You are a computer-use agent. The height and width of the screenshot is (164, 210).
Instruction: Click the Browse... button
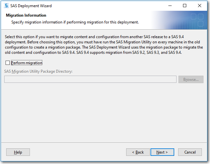[191, 79]
